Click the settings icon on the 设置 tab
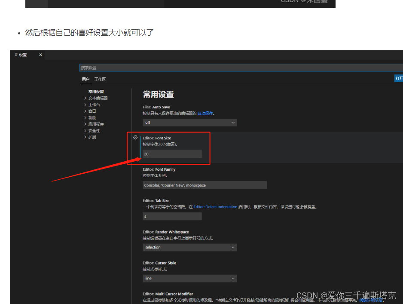The width and height of the screenshot is (403, 304). tap(16, 55)
